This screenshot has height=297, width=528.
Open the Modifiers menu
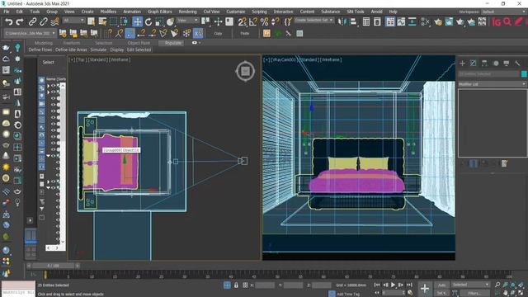point(108,12)
